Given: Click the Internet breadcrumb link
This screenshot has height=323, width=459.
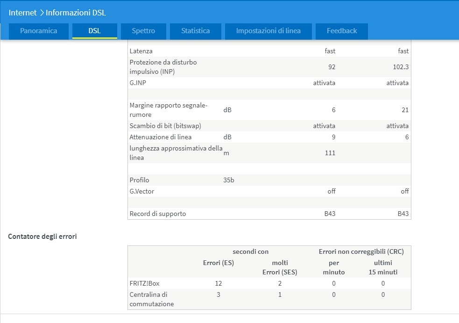Looking at the screenshot, I should coord(22,12).
